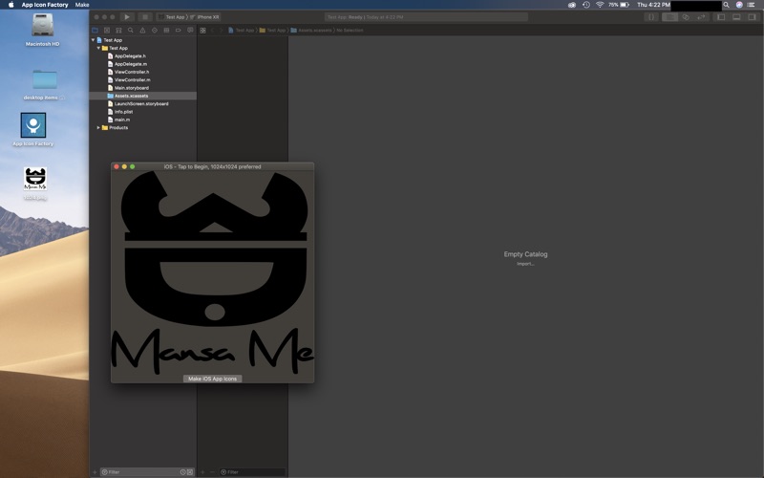Toggle source-control status filter in navigator footer

click(189, 472)
